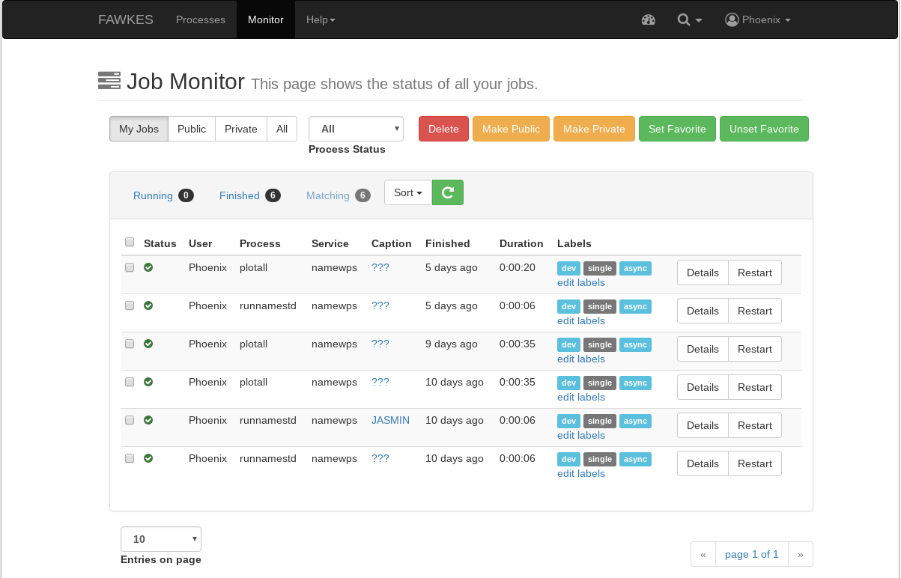Click the Duration column header
This screenshot has width=901, height=578.
(x=521, y=243)
